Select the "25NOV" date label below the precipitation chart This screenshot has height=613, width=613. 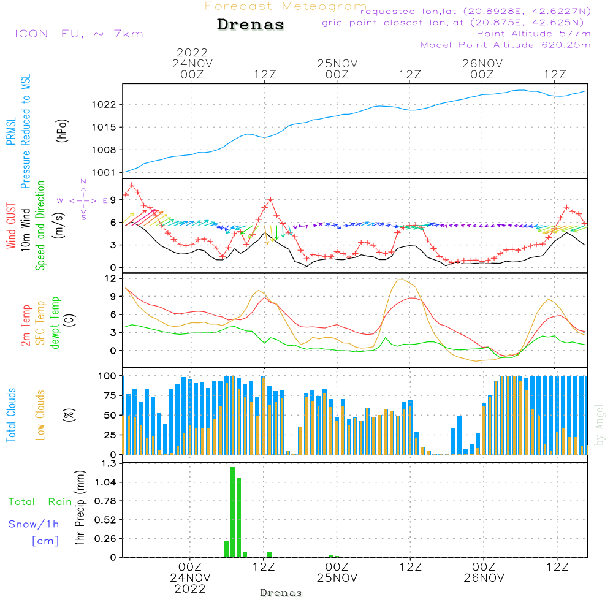[337, 578]
